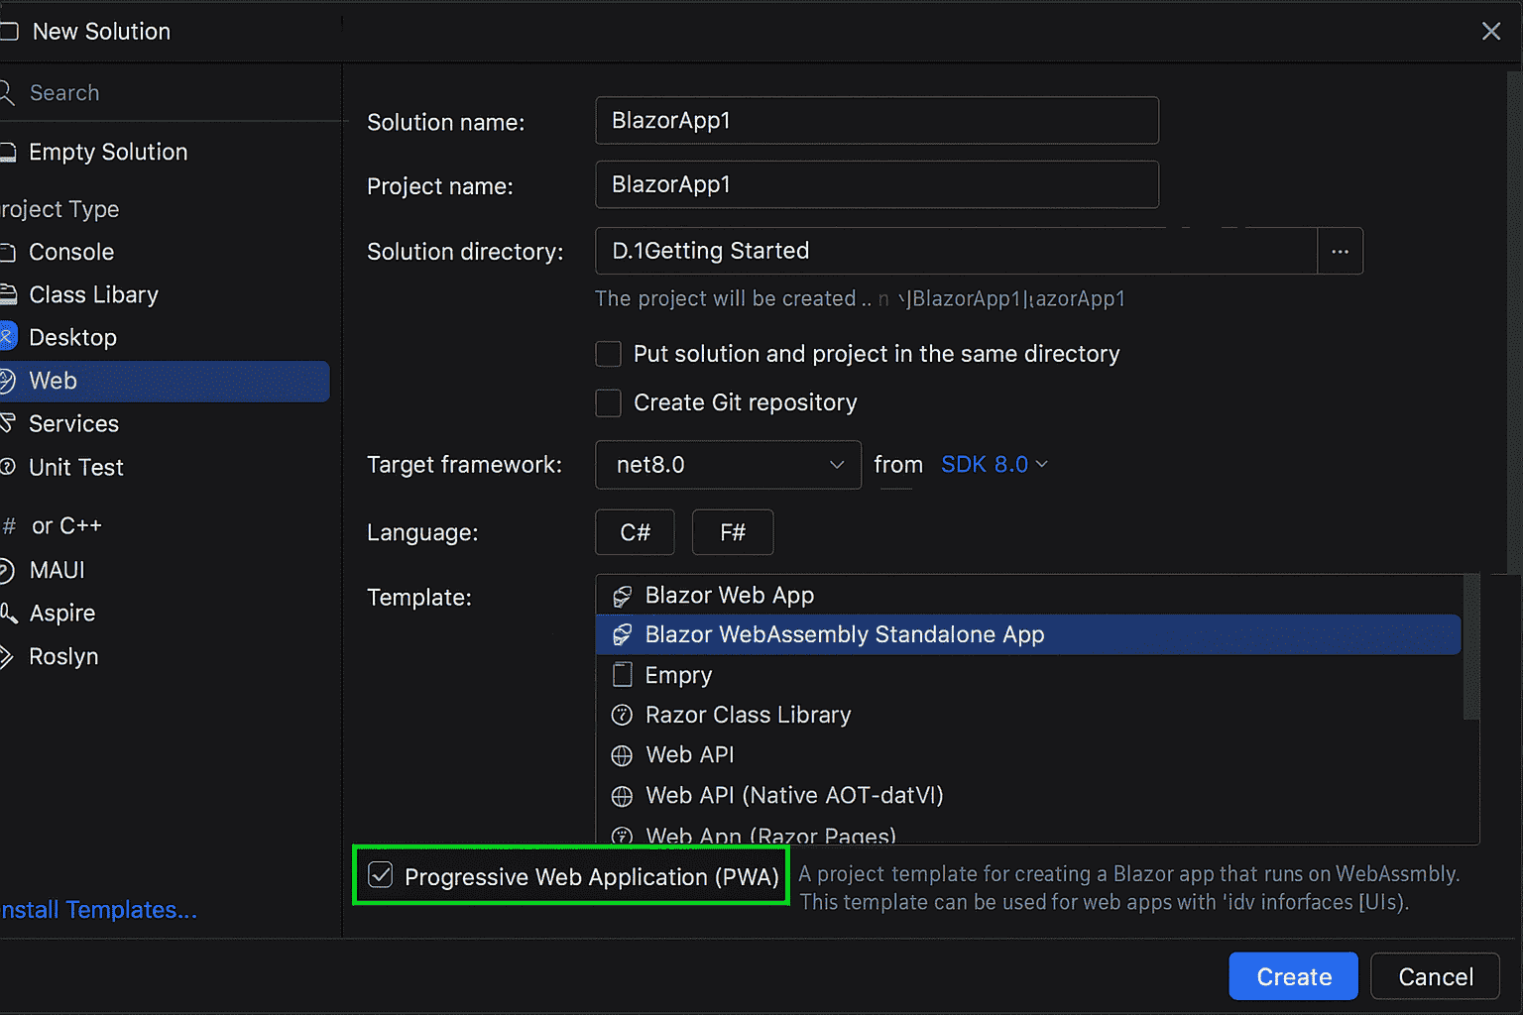Click the Web API globe icon
The image size is (1523, 1015).
point(622,755)
